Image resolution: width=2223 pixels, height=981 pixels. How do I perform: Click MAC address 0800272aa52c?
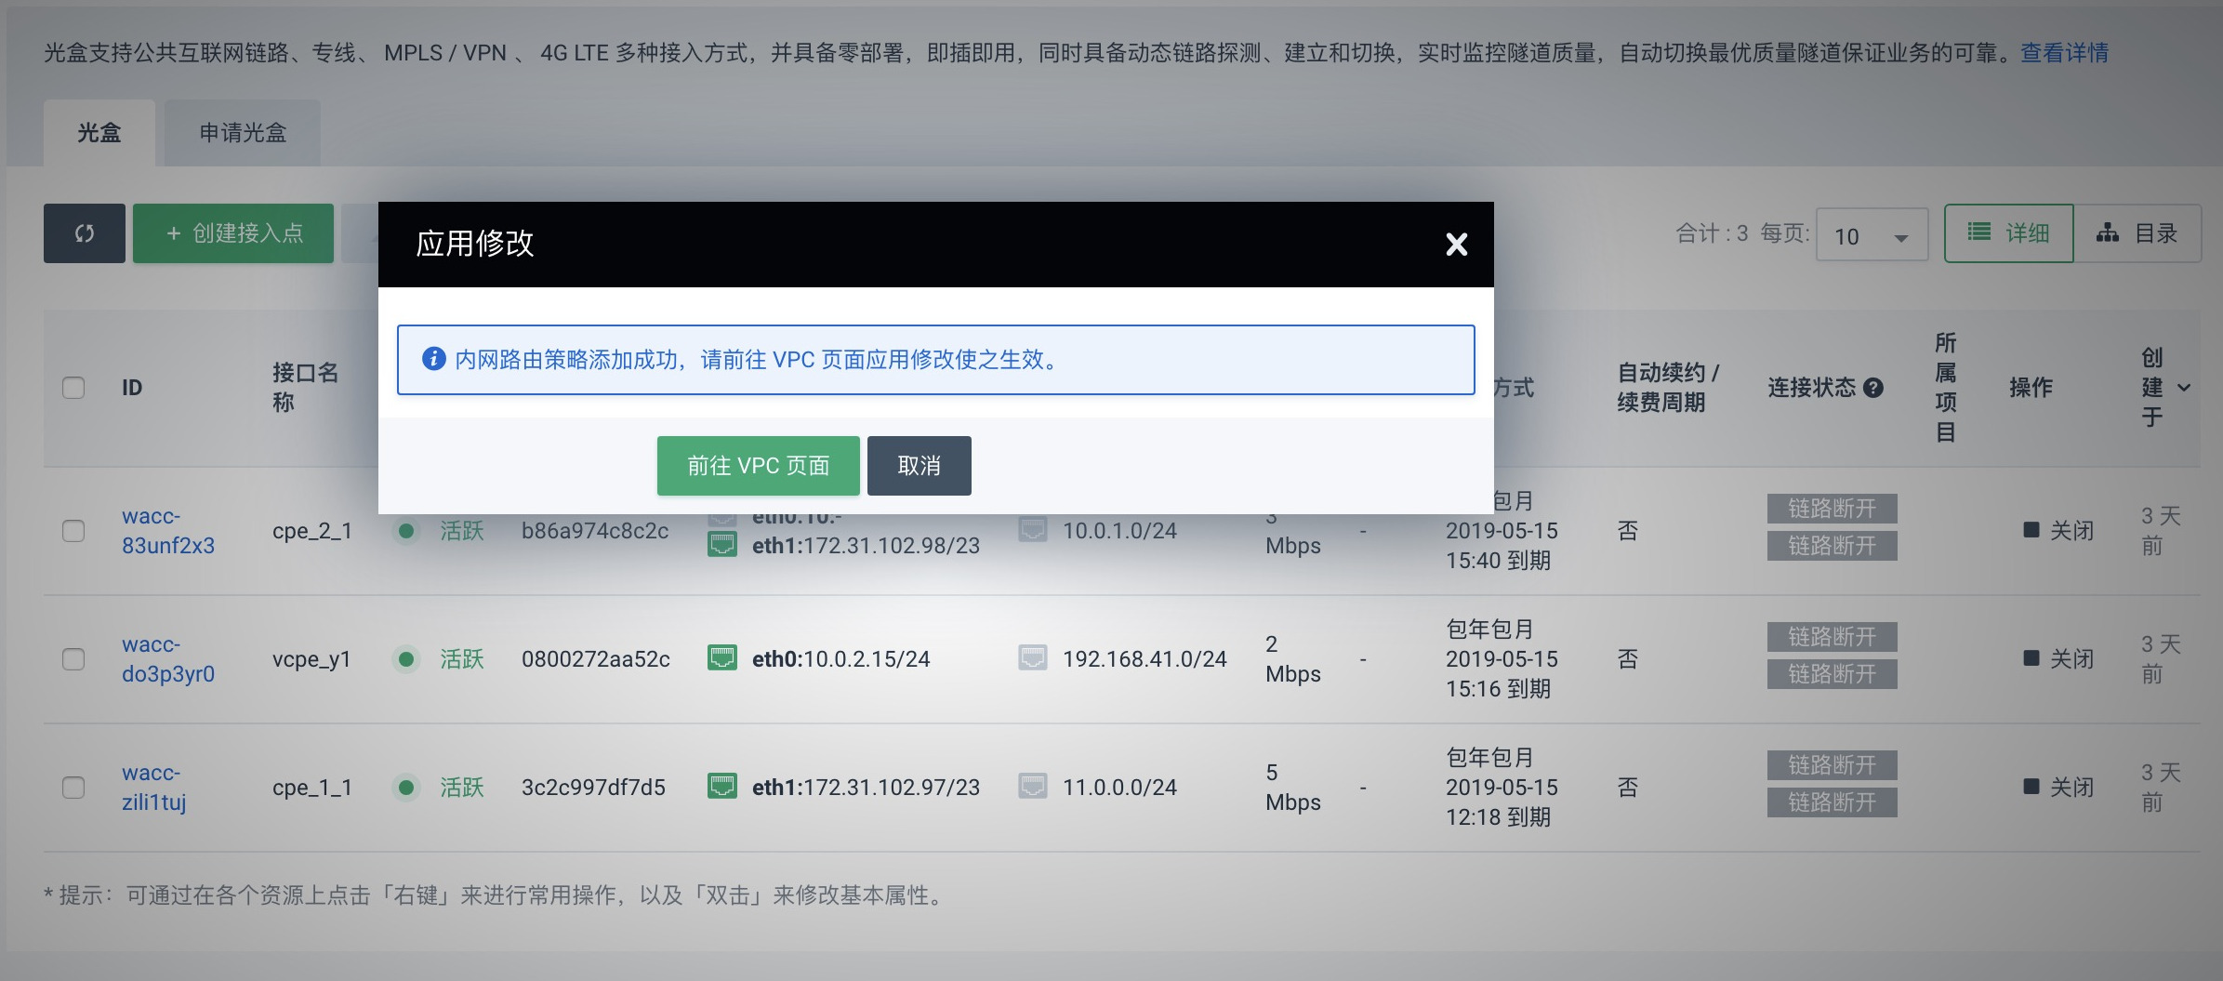click(x=596, y=659)
